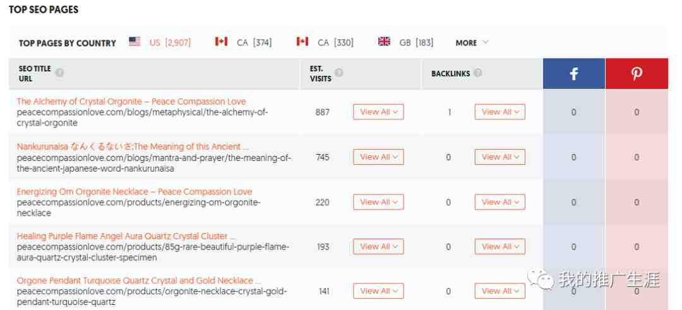Click the first Canada flag icon

tap(221, 42)
